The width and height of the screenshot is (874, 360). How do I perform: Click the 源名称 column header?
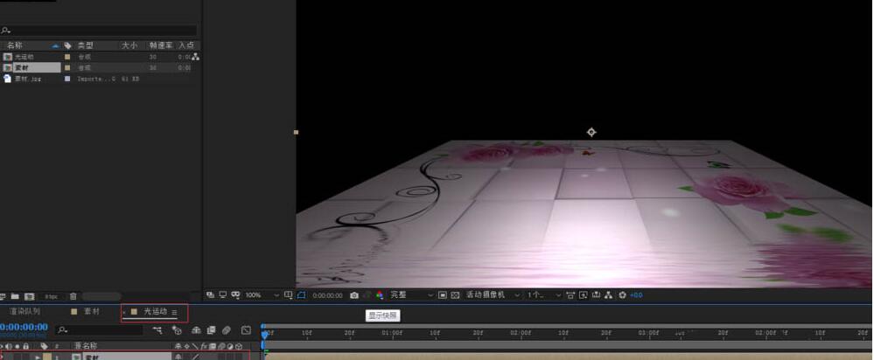[86, 346]
